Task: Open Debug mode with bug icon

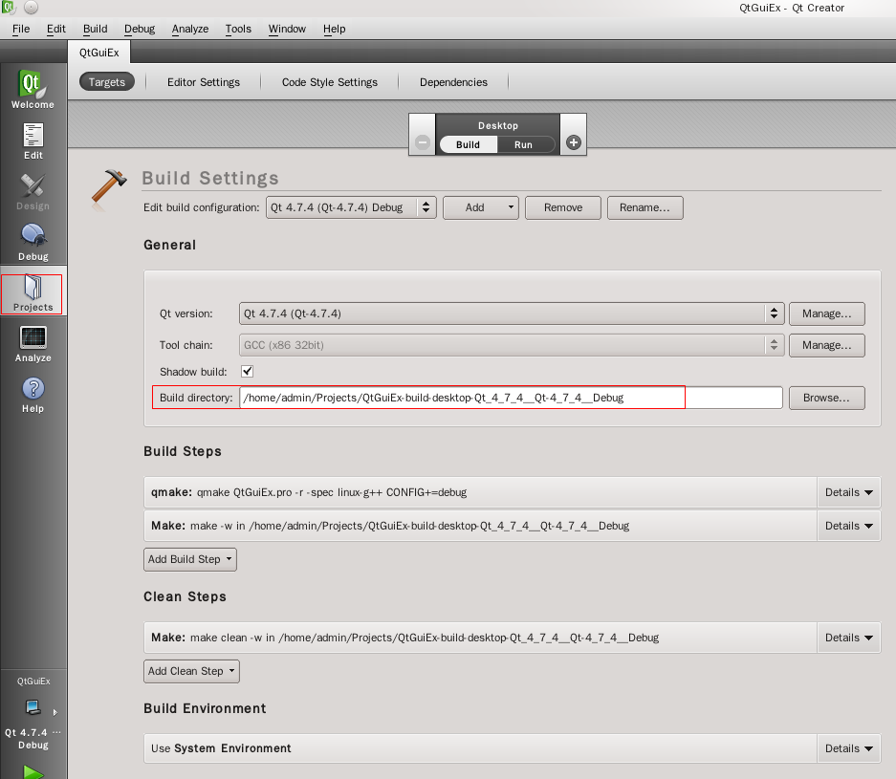Action: [x=33, y=240]
